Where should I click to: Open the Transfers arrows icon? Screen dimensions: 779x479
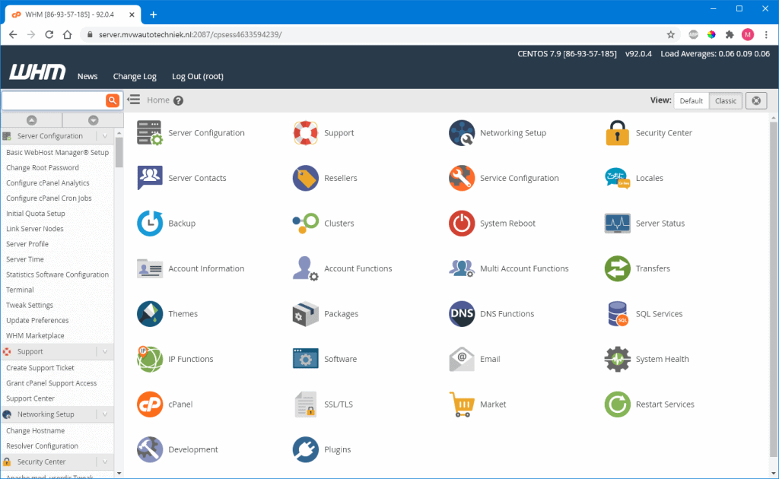[x=618, y=268]
